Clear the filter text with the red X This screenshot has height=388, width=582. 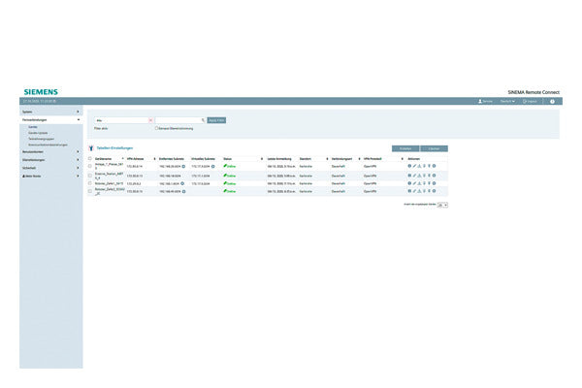click(x=150, y=120)
